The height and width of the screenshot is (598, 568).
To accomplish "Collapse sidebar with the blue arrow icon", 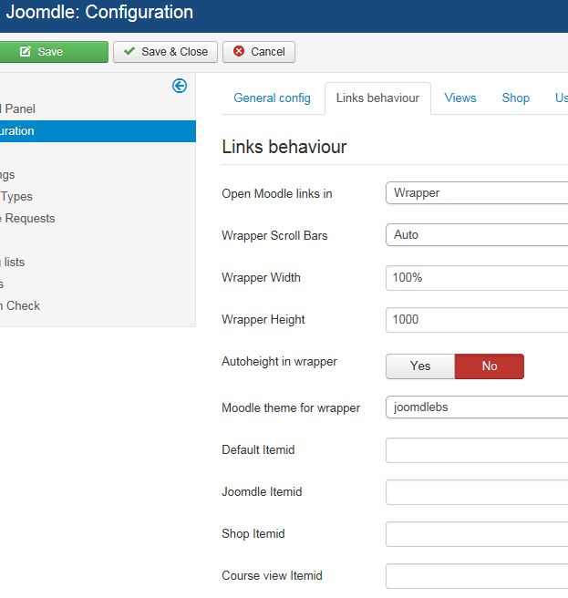I will pyautogui.click(x=180, y=86).
